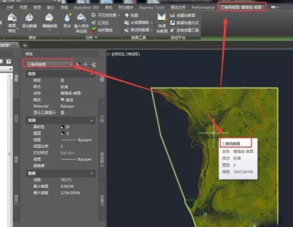The width and height of the screenshot is (293, 227).
Task: Click 最大高程 value 1256.000米
Action: coord(70,193)
